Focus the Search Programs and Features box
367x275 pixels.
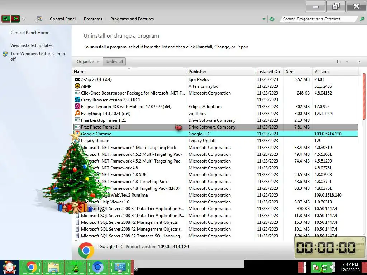coord(319,19)
